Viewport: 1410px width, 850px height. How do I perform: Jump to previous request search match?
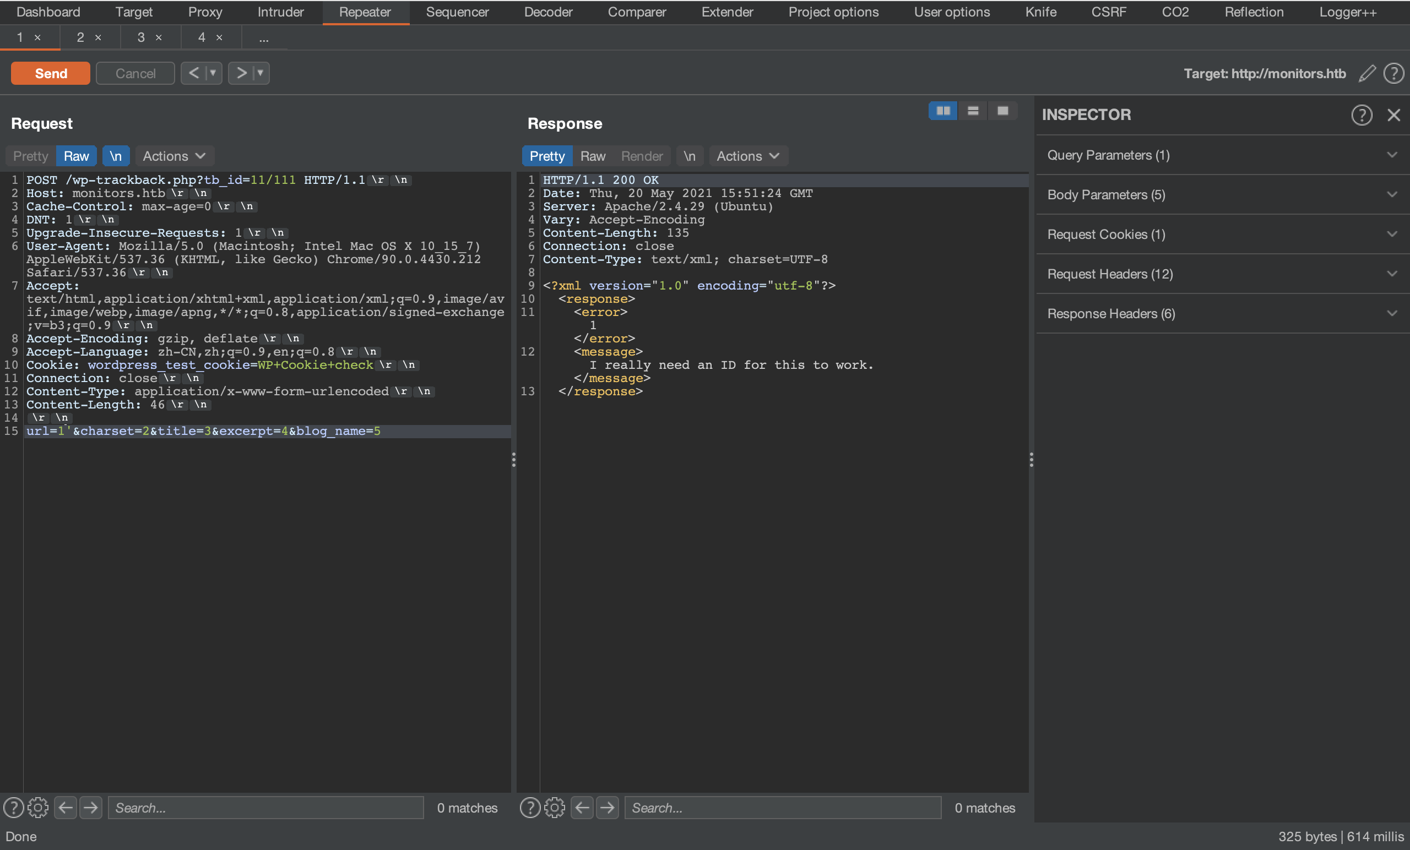click(66, 808)
